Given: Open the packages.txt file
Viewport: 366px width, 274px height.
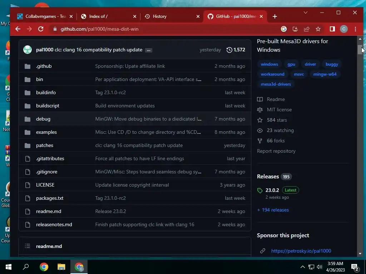Looking at the screenshot, I should [x=50, y=198].
